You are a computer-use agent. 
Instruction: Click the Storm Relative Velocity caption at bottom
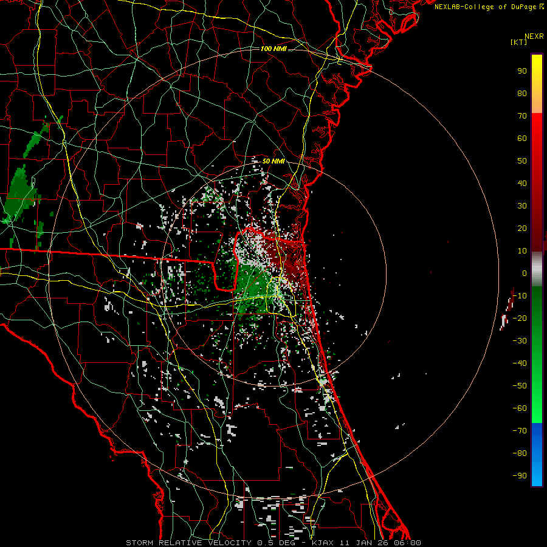(273, 543)
